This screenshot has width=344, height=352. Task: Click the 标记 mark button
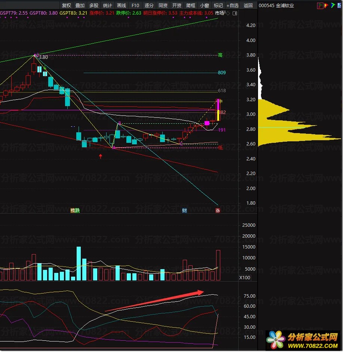point(218,5)
